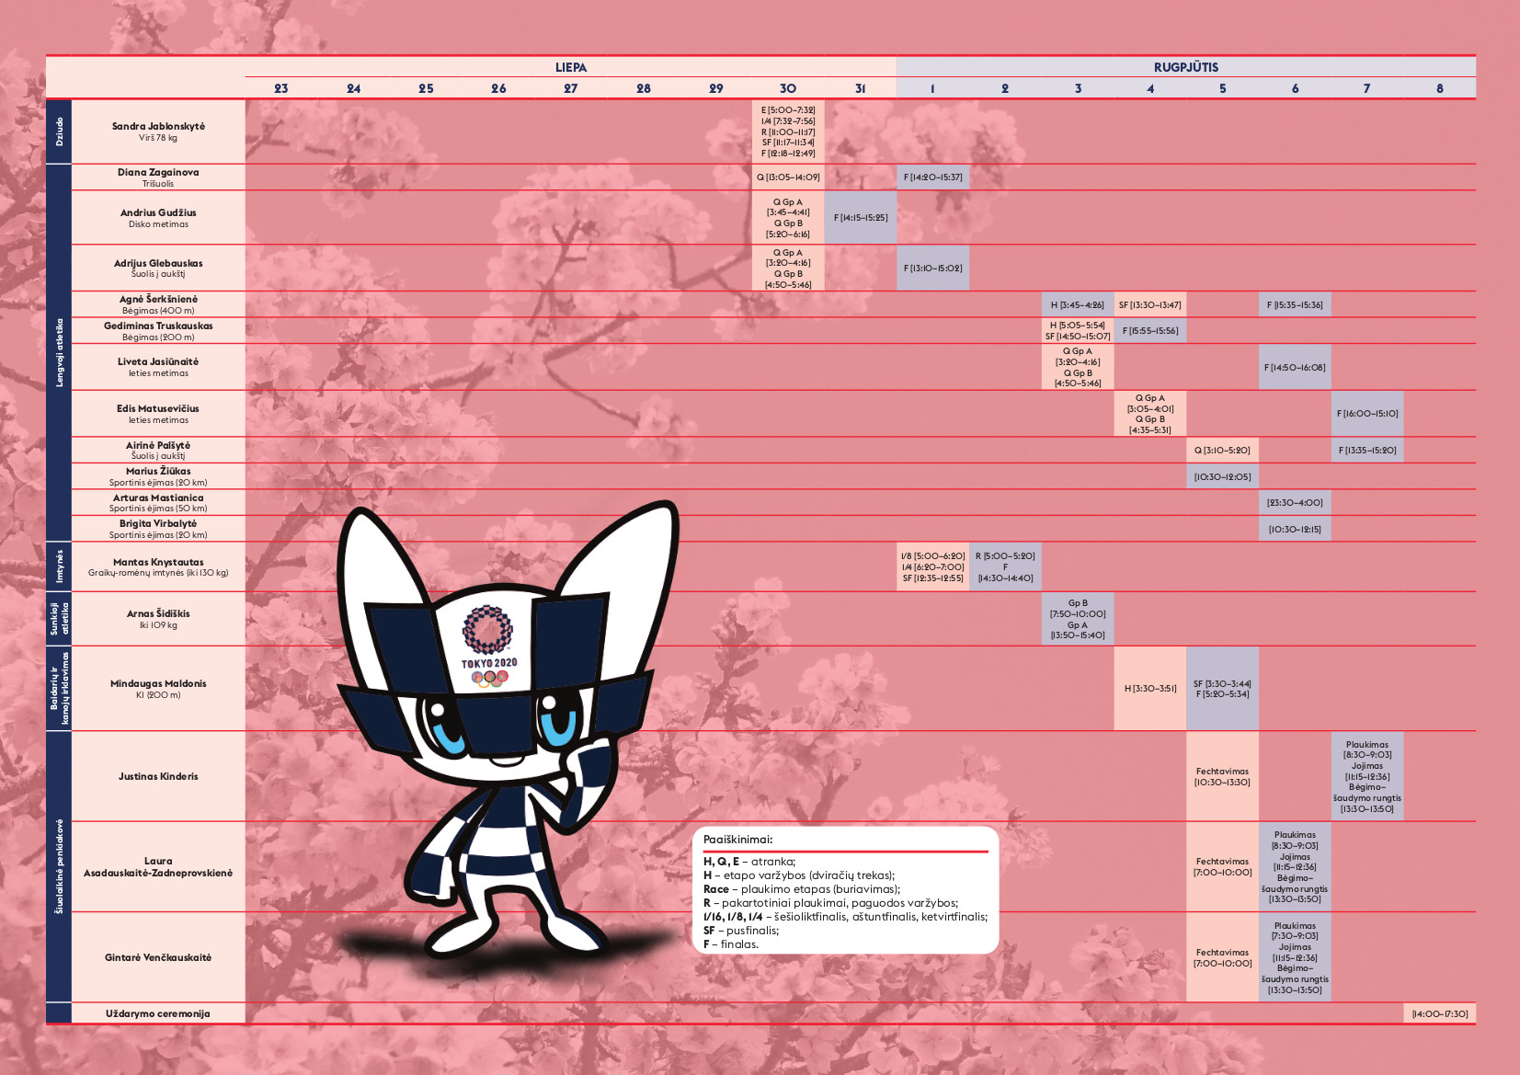Click the RUGPJŪTIS month header
The width and height of the screenshot is (1520, 1075).
pos(1186,67)
